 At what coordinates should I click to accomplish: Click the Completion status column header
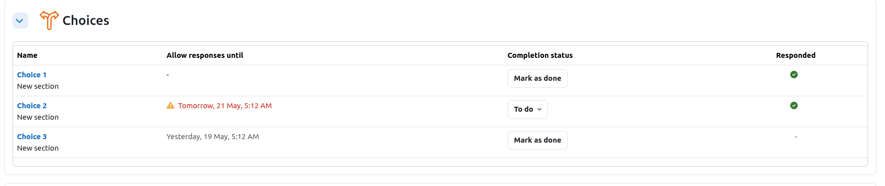540,55
